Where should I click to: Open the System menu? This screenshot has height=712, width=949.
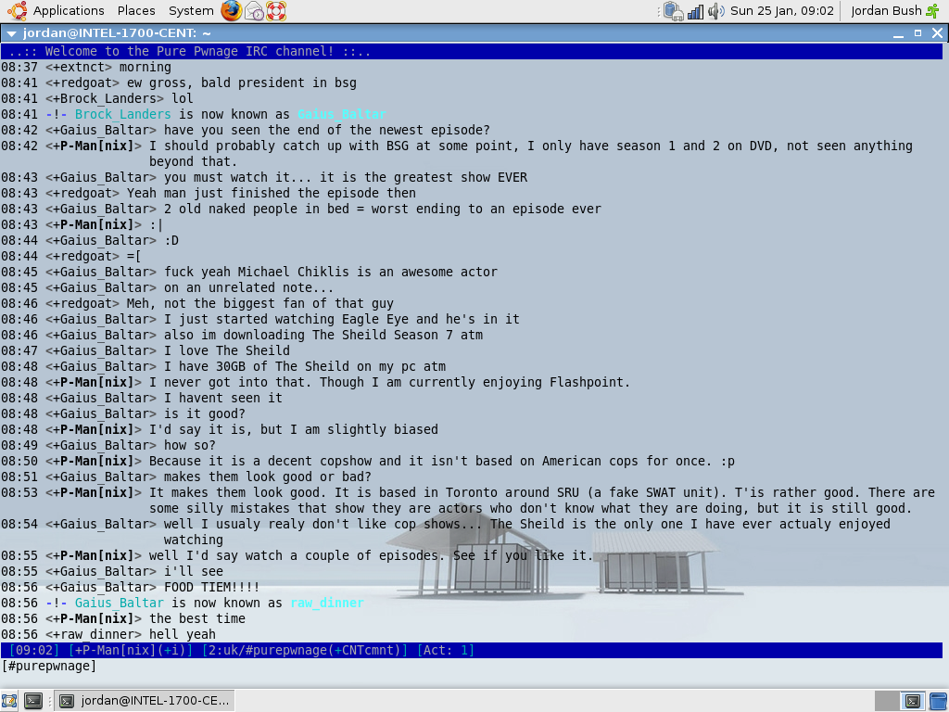pyautogui.click(x=191, y=10)
